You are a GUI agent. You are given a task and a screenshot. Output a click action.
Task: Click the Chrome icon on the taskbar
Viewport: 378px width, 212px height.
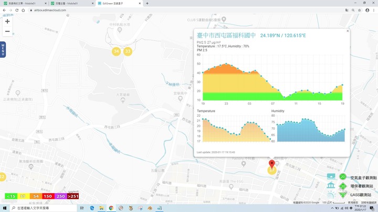tap(111, 208)
